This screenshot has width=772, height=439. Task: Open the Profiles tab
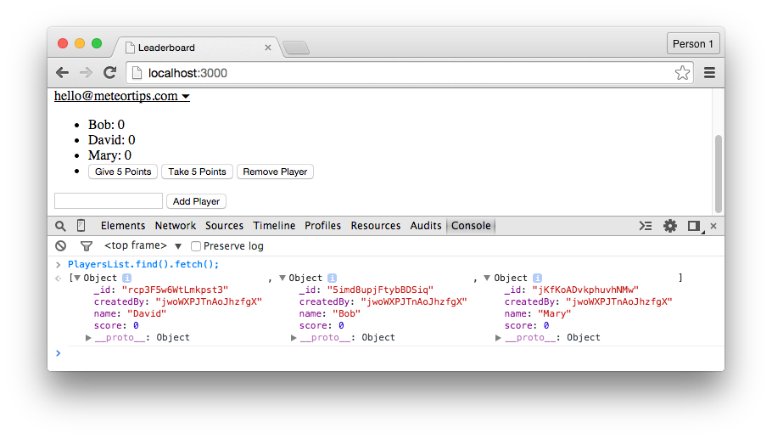(x=322, y=226)
